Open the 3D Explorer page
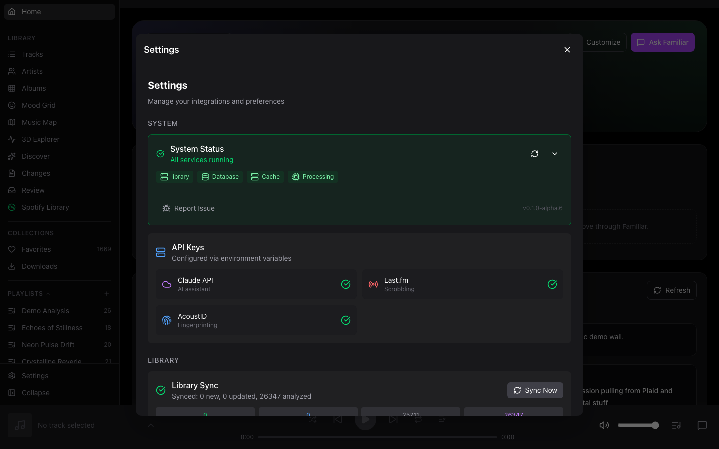 click(40, 139)
